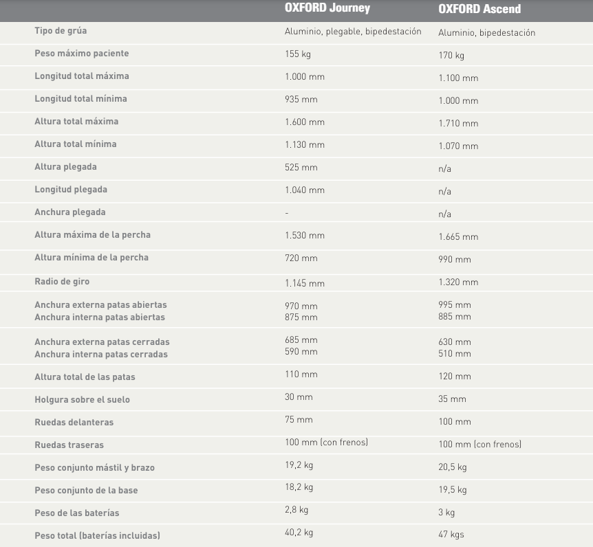The width and height of the screenshot is (593, 547).
Task: Click the '1.145 mm' turning radius value
Action: pyautogui.click(x=305, y=283)
